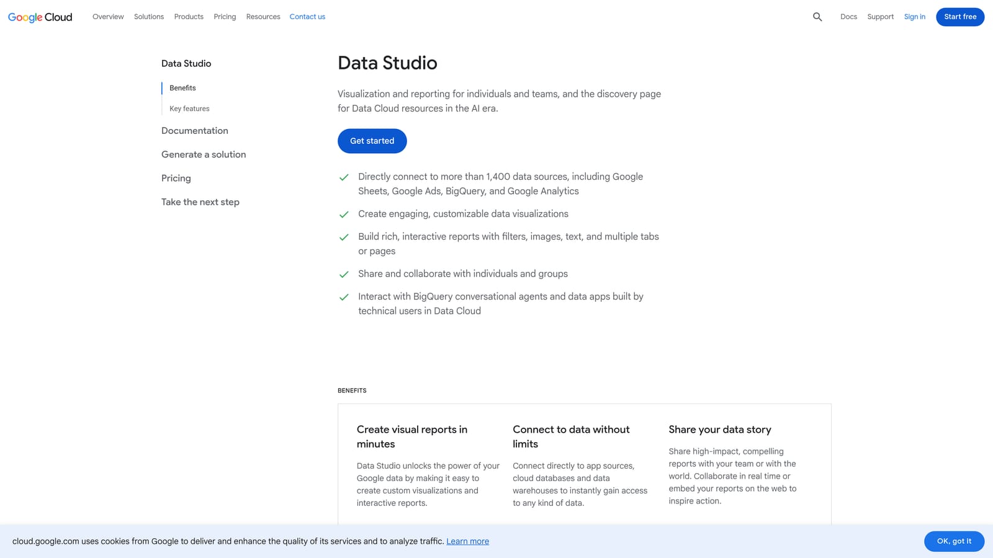Click "Create engaging, customizable data visualizations" text
Image resolution: width=993 pixels, height=558 pixels.
pyautogui.click(x=463, y=214)
